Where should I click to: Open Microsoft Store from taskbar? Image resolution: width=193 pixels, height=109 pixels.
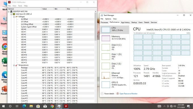pyautogui.click(x=38, y=106)
